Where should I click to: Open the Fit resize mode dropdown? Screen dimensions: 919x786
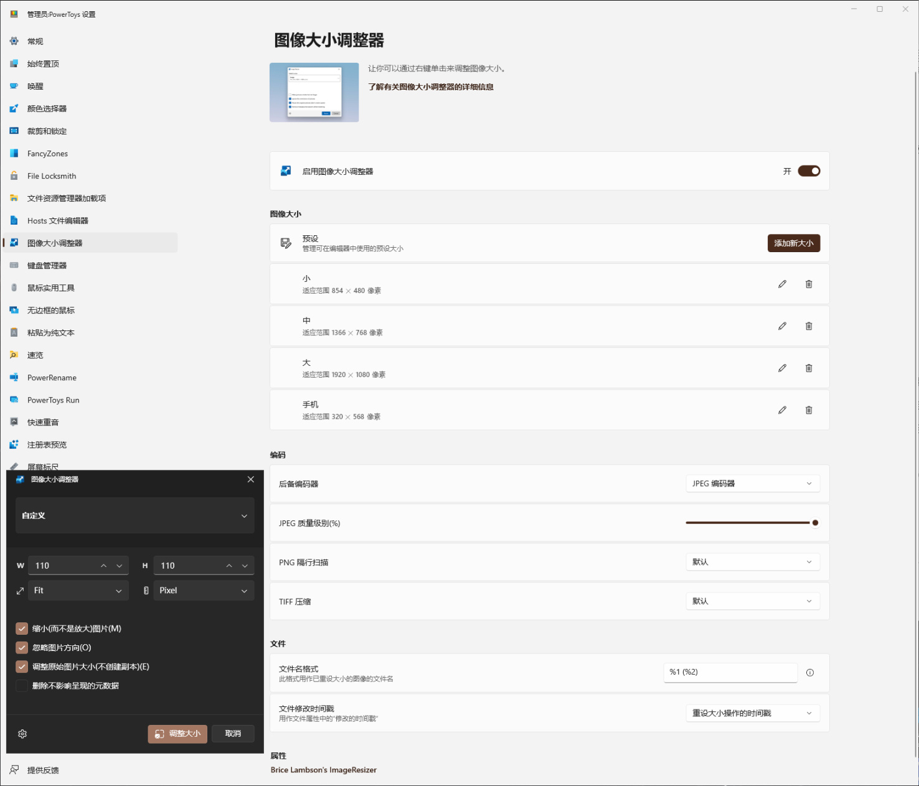click(78, 591)
